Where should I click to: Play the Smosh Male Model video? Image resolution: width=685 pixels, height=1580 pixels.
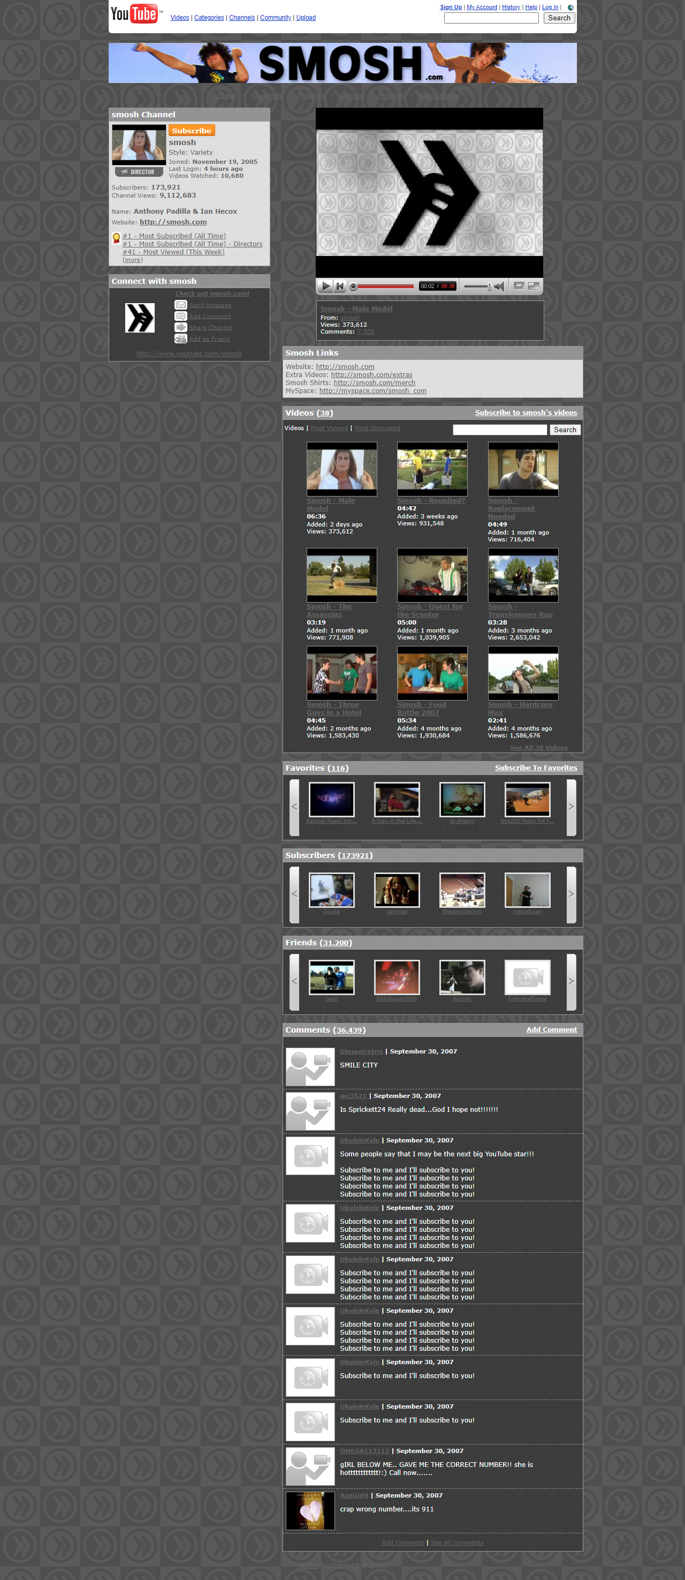(x=325, y=286)
